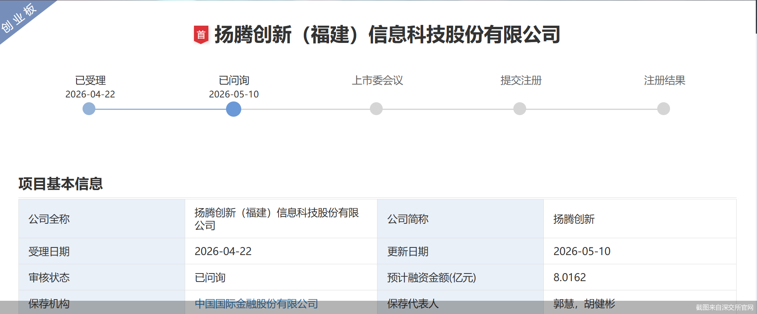Click the 提交注册 stage label
The image size is (757, 314).
[521, 80]
